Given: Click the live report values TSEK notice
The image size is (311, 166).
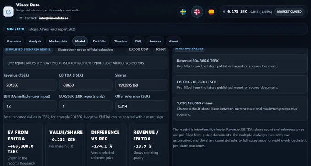Looking at the screenshot, I should tap(86, 63).
